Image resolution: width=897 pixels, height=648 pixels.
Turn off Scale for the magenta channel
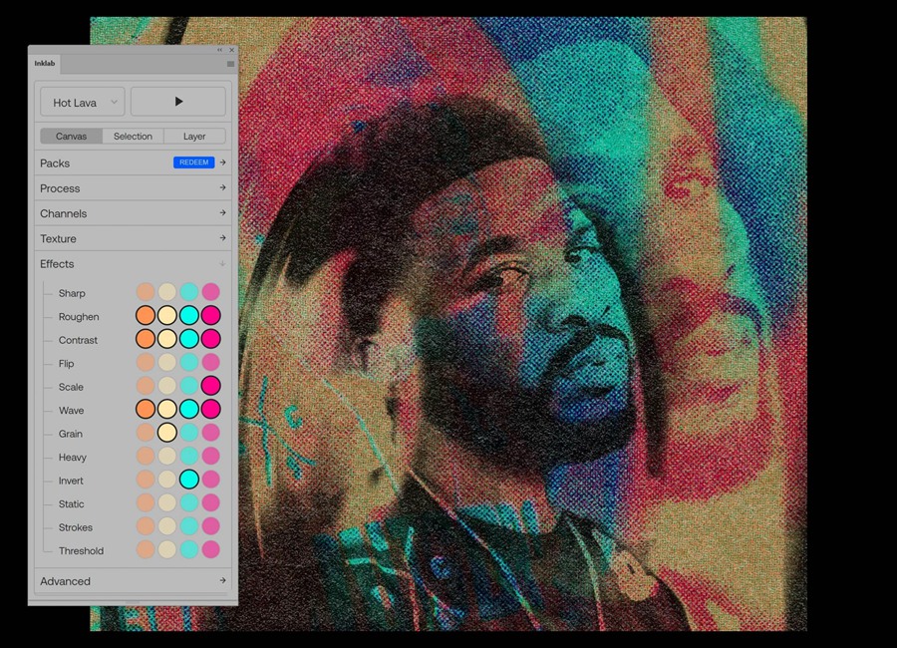tap(210, 386)
